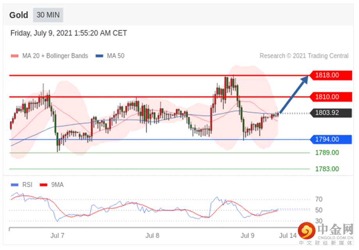Click the Gold chart title
Viewport: 359px width, 250px height.
coord(19,15)
